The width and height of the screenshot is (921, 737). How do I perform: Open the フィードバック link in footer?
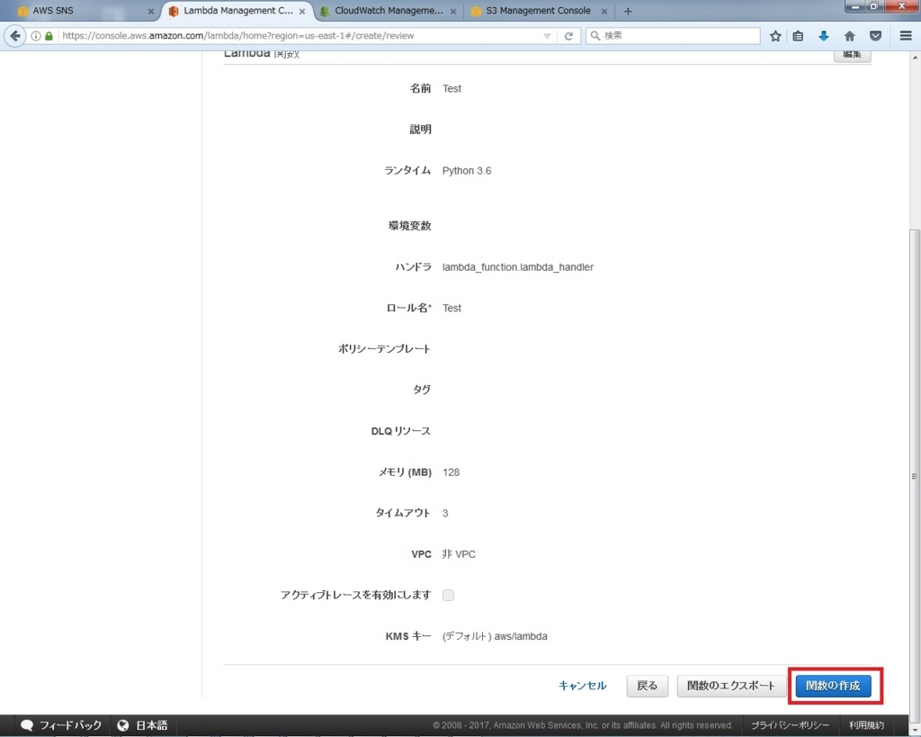70,725
